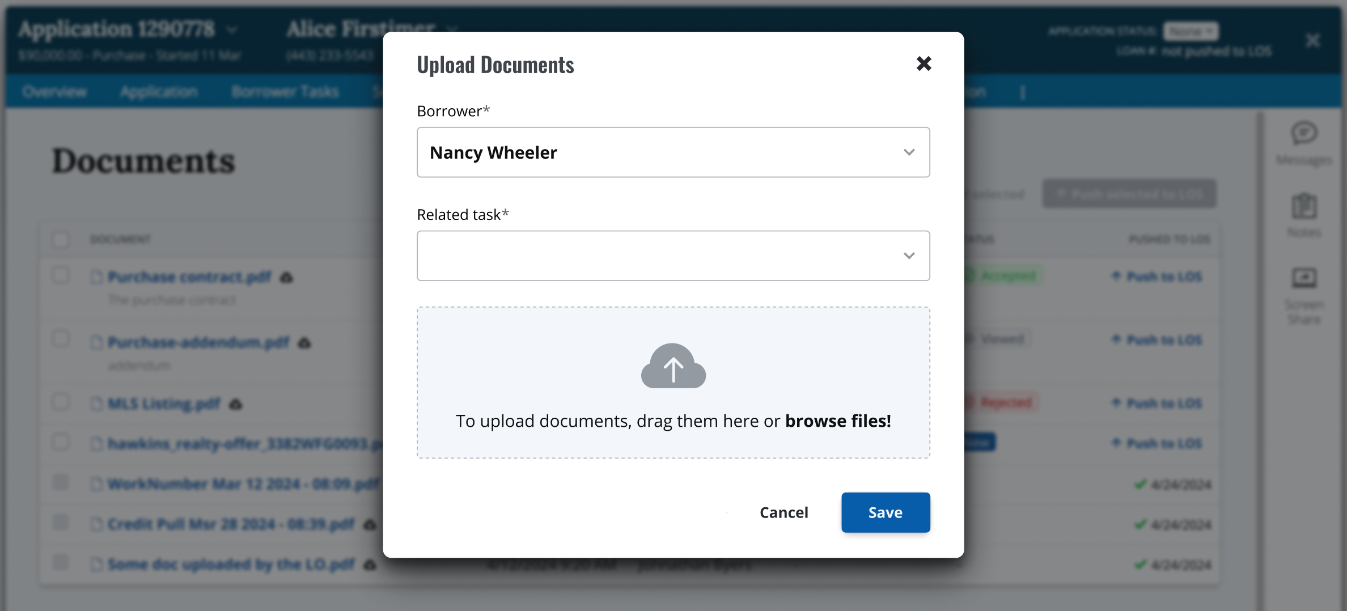Open the Borrower dropdown showing Nancy Wheeler
Screen dimensions: 1347x611
coord(673,152)
